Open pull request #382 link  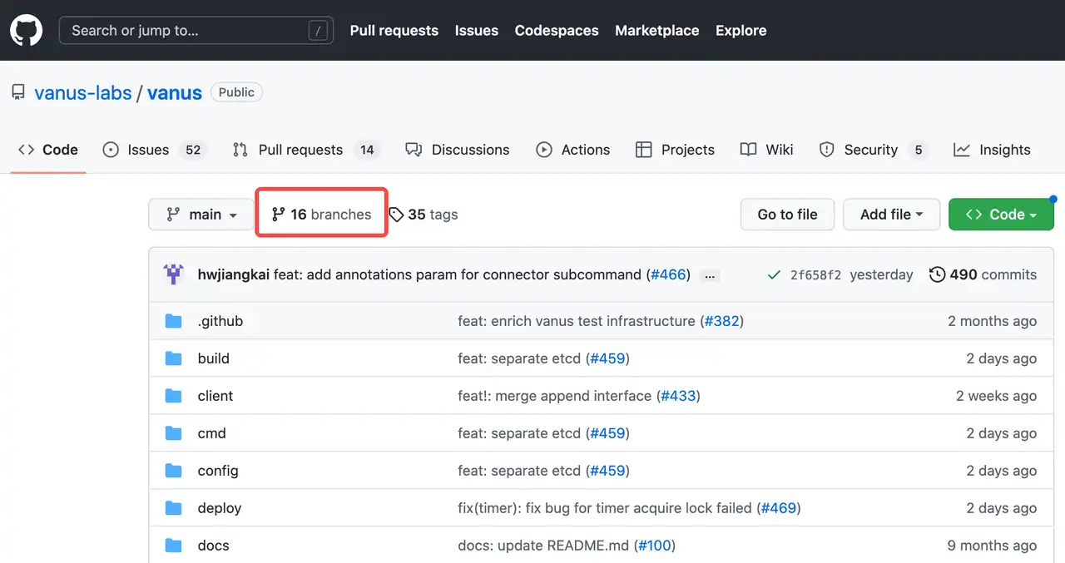click(x=722, y=321)
